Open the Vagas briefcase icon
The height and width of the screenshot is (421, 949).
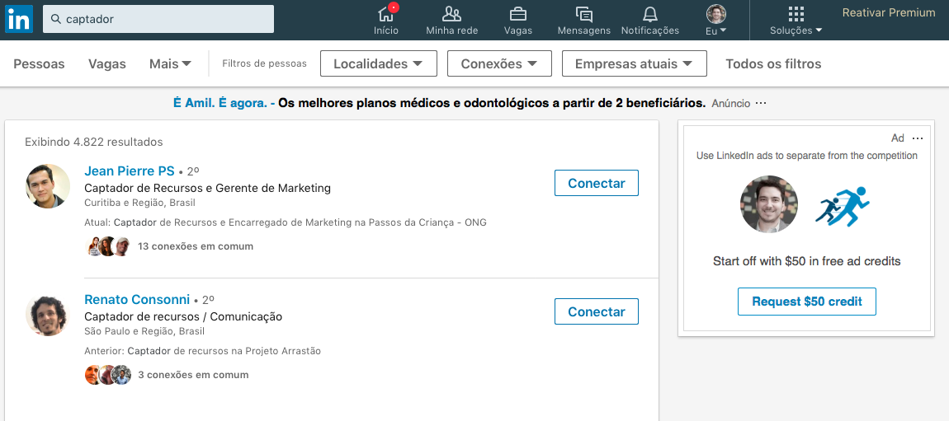[517, 14]
